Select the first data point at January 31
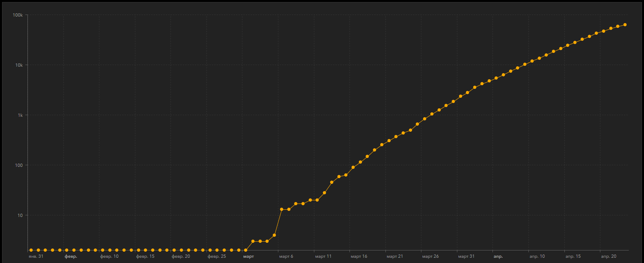Screen dimensions: 644x263 [x=31, y=250]
